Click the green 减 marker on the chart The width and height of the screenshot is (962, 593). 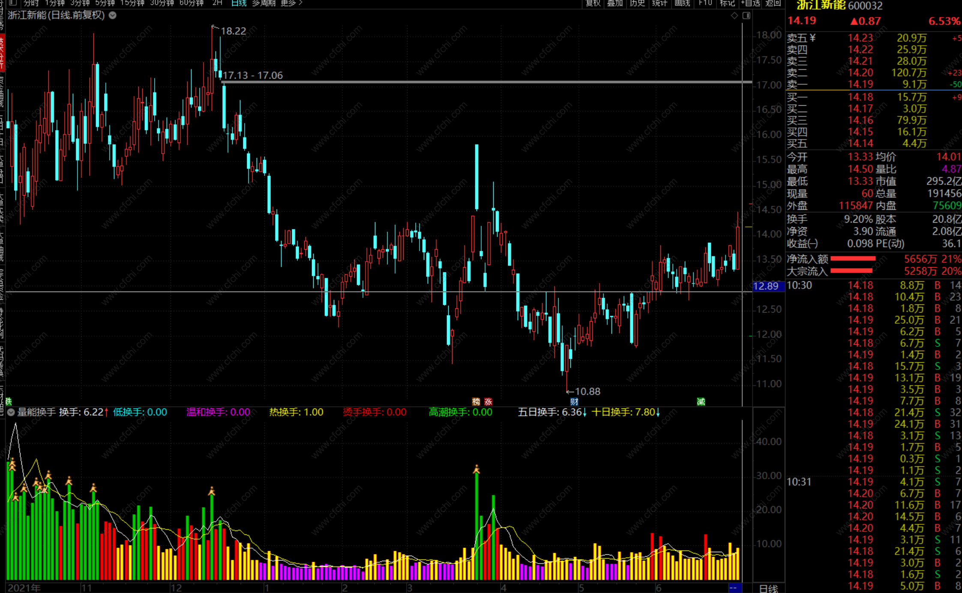pos(701,402)
